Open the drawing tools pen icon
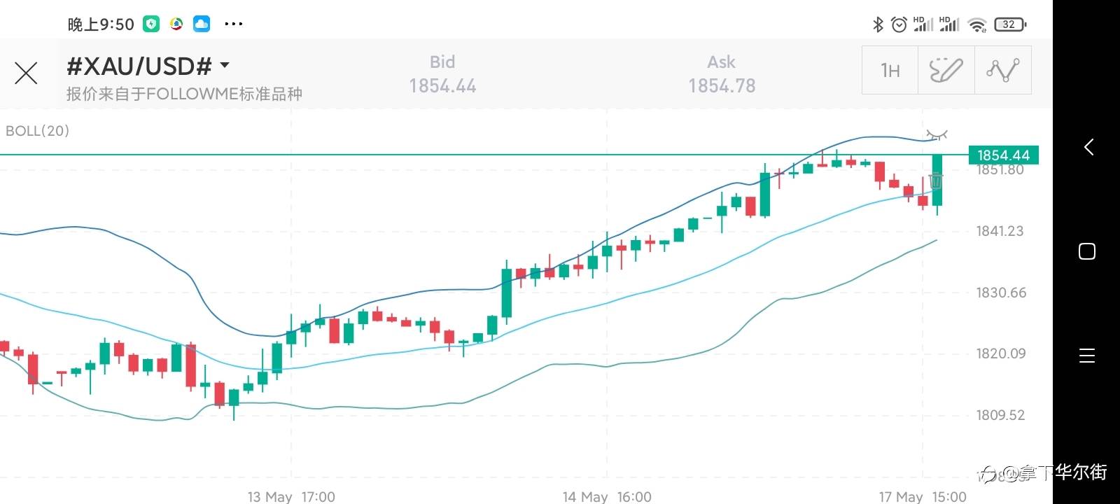This screenshot has width=1120, height=504. (946, 70)
